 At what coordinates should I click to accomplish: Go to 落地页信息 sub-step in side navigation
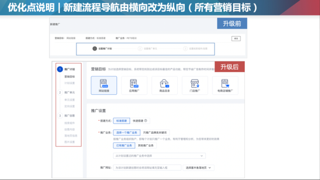pyautogui.click(x=71, y=136)
